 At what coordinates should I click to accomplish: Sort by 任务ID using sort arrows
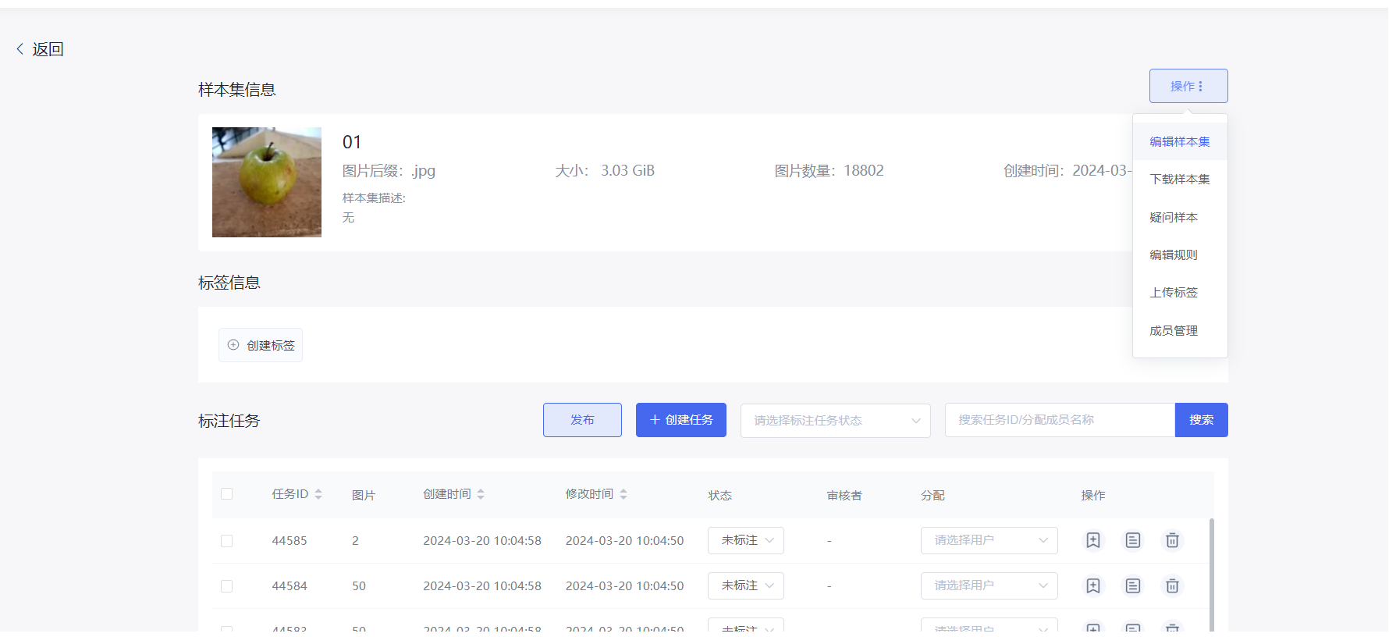[318, 494]
